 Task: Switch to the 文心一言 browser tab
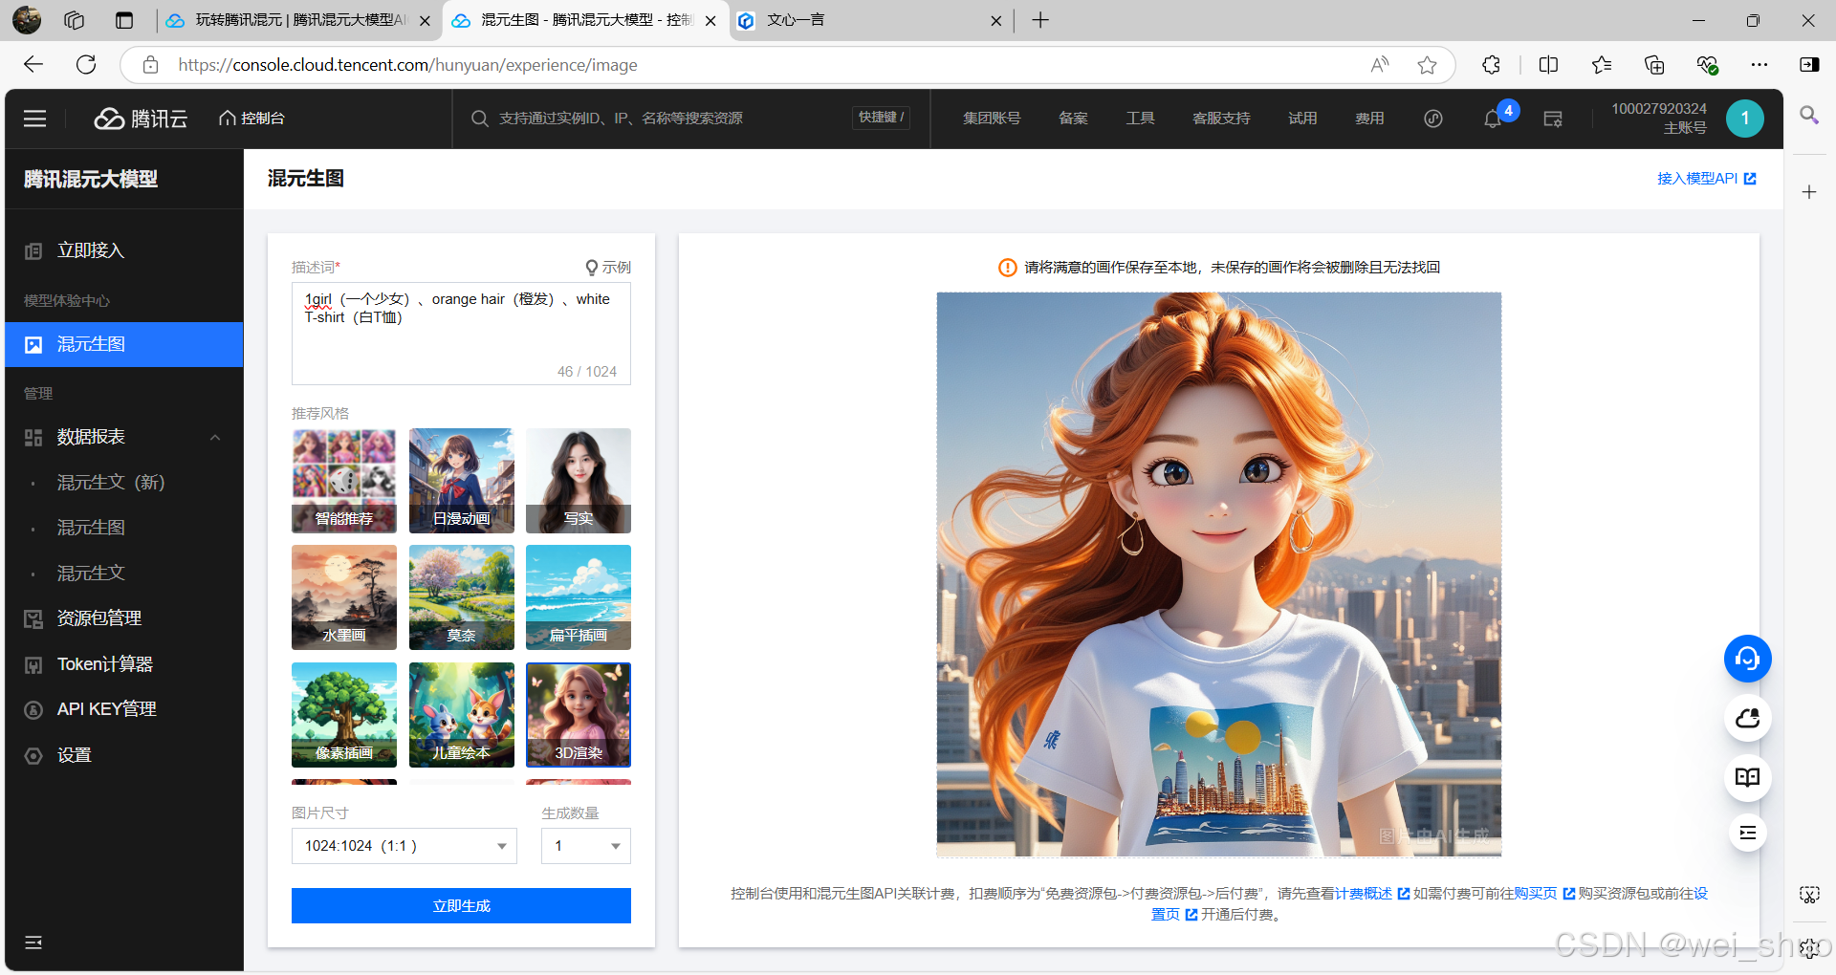click(x=870, y=20)
